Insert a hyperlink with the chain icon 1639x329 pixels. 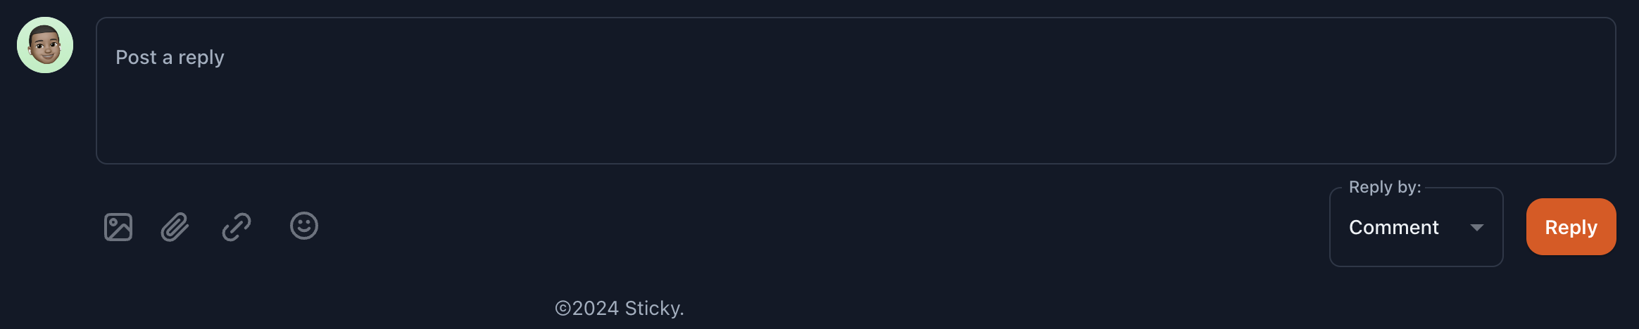(x=237, y=227)
